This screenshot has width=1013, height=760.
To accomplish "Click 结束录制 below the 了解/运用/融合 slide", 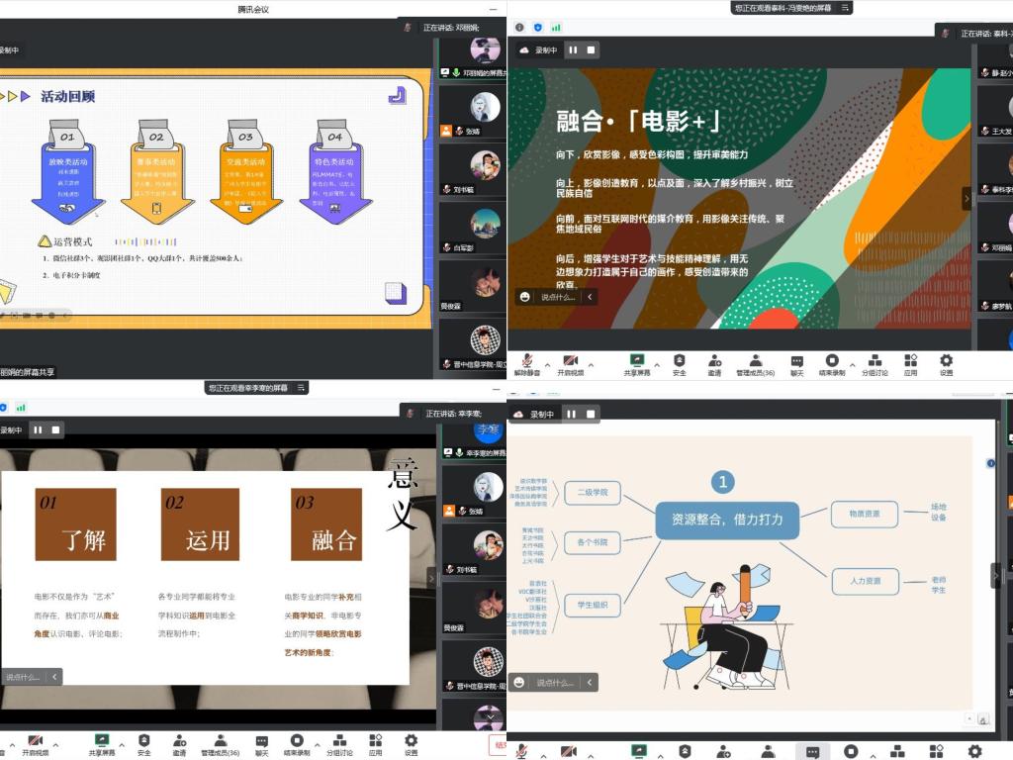I will point(297,745).
